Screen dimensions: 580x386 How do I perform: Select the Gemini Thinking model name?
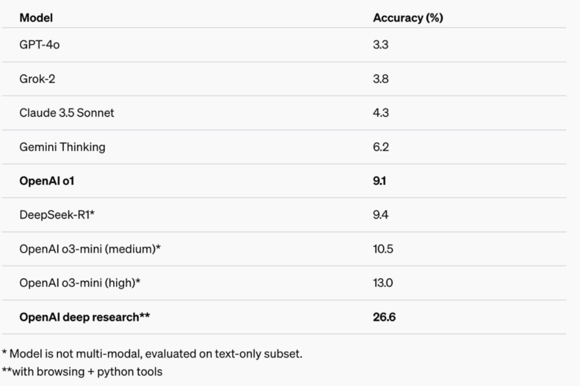(63, 147)
